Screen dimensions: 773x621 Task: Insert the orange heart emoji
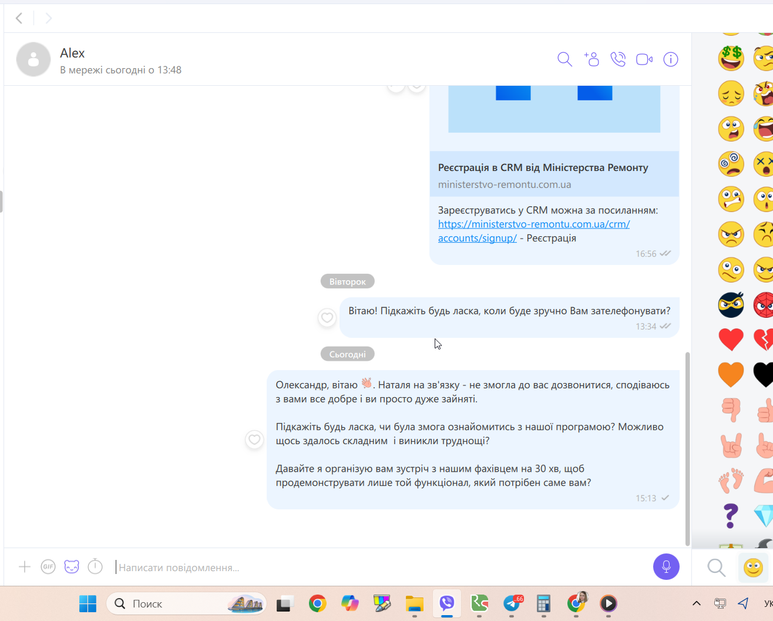[x=731, y=375]
